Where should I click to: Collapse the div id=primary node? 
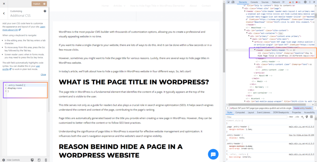249,36
